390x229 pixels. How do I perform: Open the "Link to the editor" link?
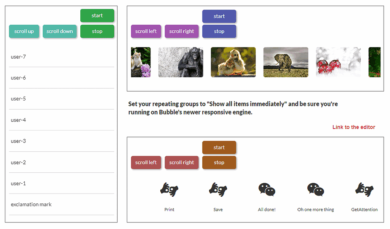(x=353, y=127)
